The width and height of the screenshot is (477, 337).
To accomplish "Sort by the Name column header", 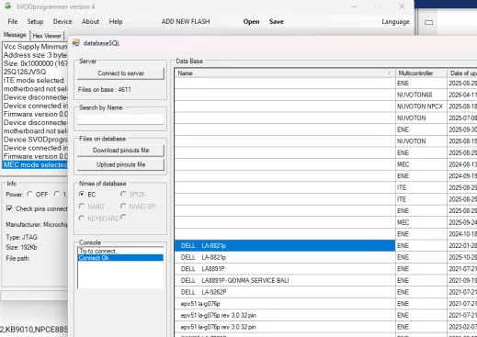I will click(x=285, y=73).
